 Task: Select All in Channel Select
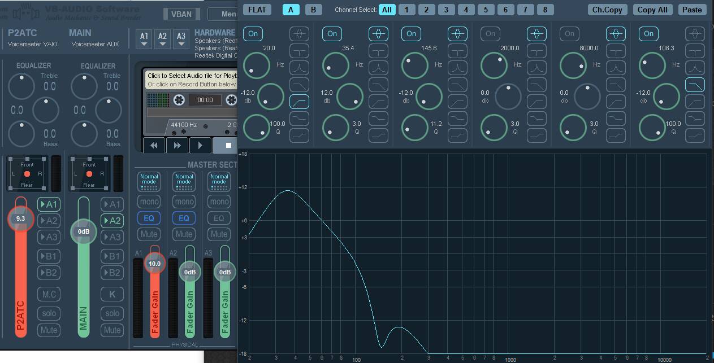tap(387, 10)
